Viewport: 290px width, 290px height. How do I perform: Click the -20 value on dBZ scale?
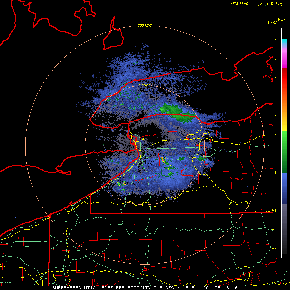pyautogui.click(x=275, y=229)
